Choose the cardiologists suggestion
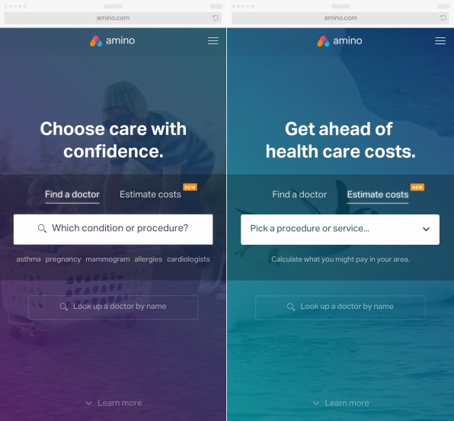 point(188,259)
